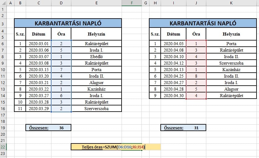Click serial number 9 for 2020.04.30

click(155, 96)
